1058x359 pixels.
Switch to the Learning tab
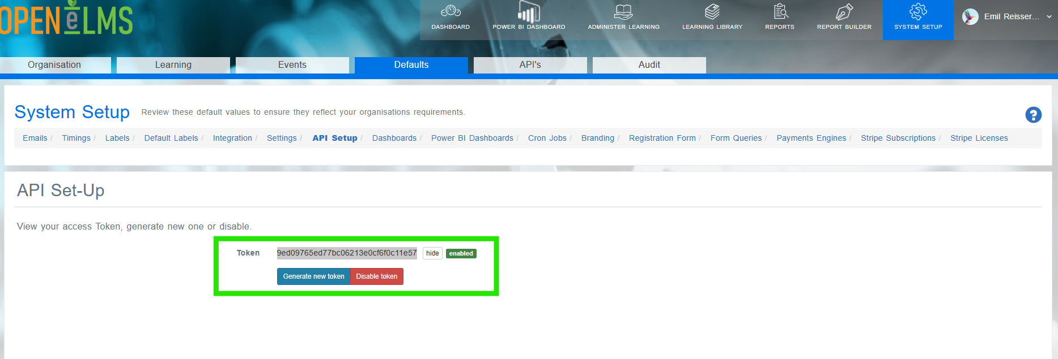173,65
